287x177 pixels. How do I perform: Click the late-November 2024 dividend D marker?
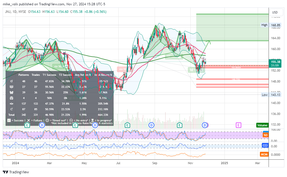tap(205, 125)
